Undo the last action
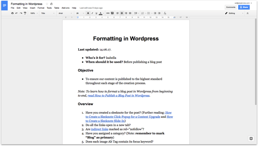This screenshot has height=146, width=258. coord(17,13)
